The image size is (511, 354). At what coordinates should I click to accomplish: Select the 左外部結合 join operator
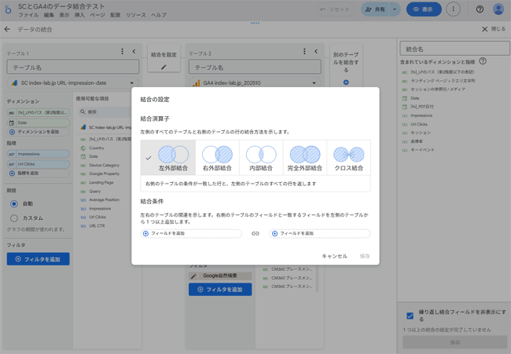pyautogui.click(x=168, y=158)
